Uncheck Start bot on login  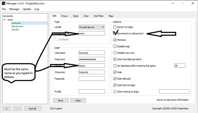point(115,85)
